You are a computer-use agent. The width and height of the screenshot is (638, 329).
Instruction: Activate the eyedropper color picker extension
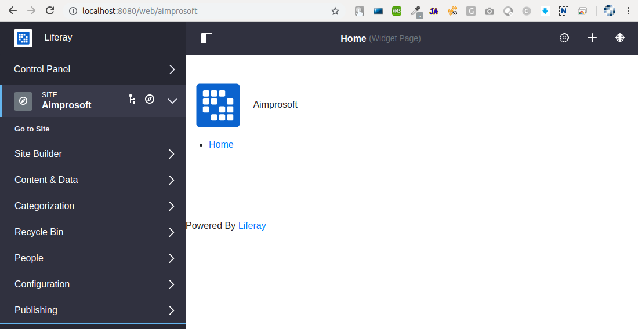(416, 12)
